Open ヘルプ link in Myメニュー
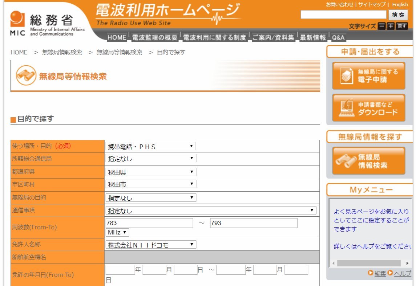416x286 pixels. pos(402,274)
